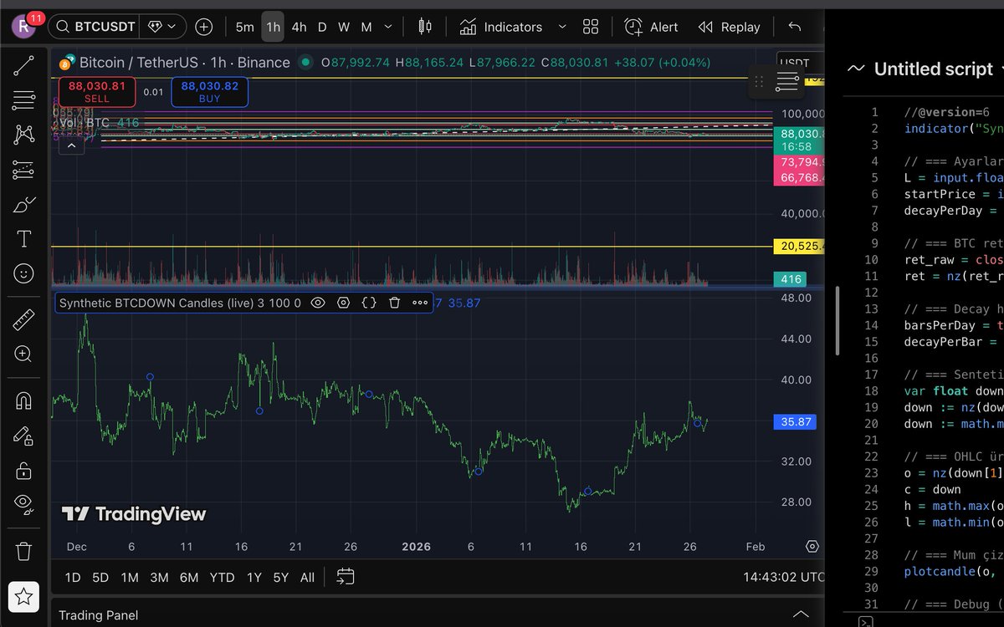Select the W weekly timeframe

pos(344,27)
